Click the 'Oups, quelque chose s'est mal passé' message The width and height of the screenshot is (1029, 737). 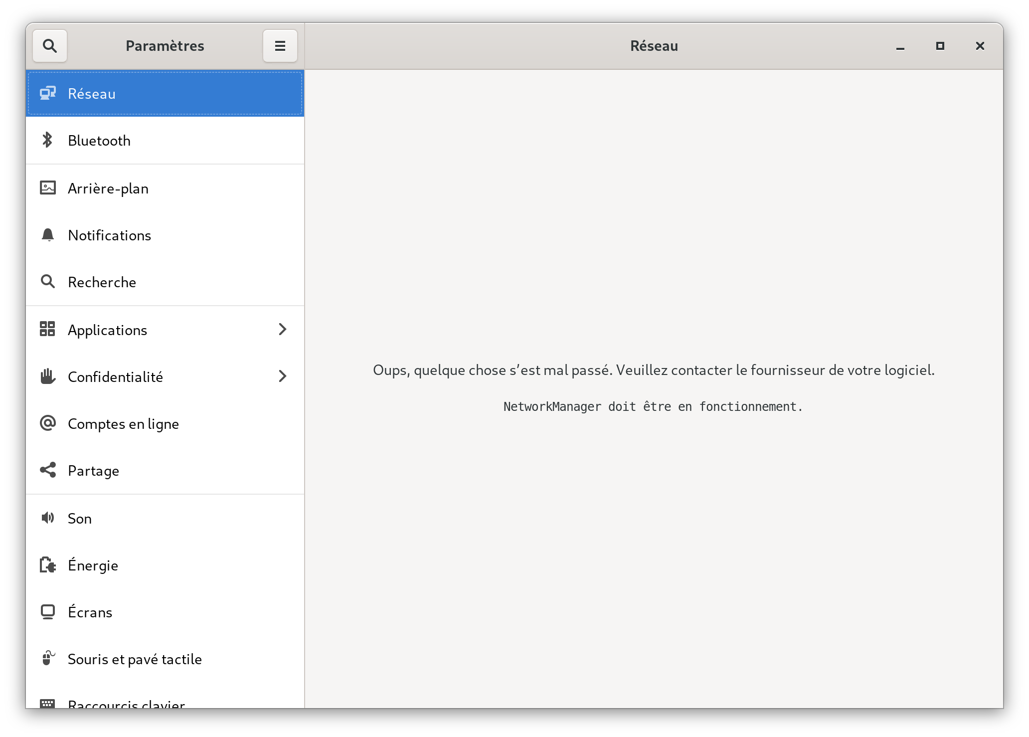click(x=654, y=370)
